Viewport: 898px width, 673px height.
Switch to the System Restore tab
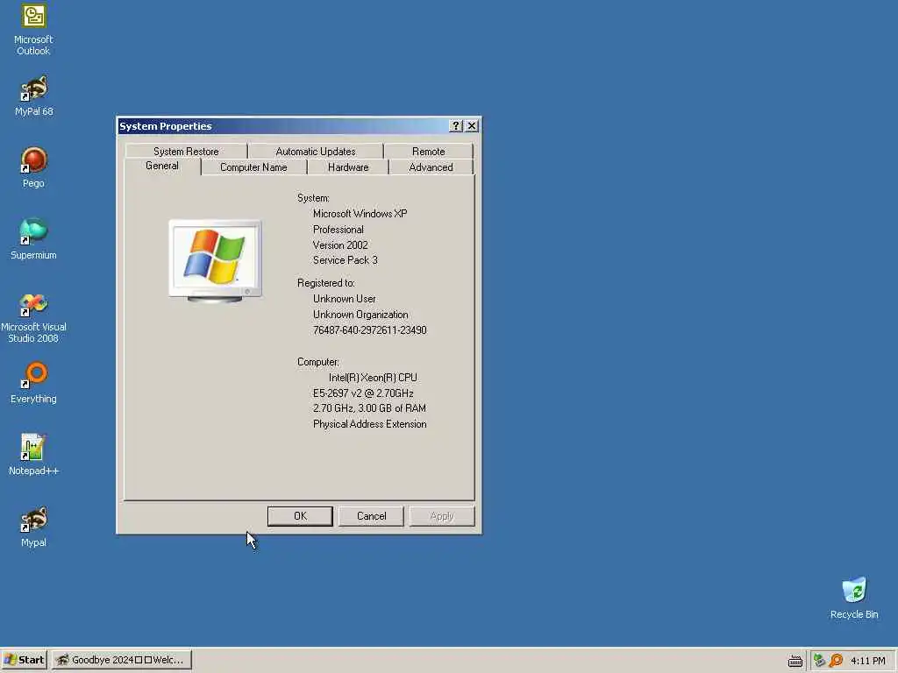click(x=186, y=151)
